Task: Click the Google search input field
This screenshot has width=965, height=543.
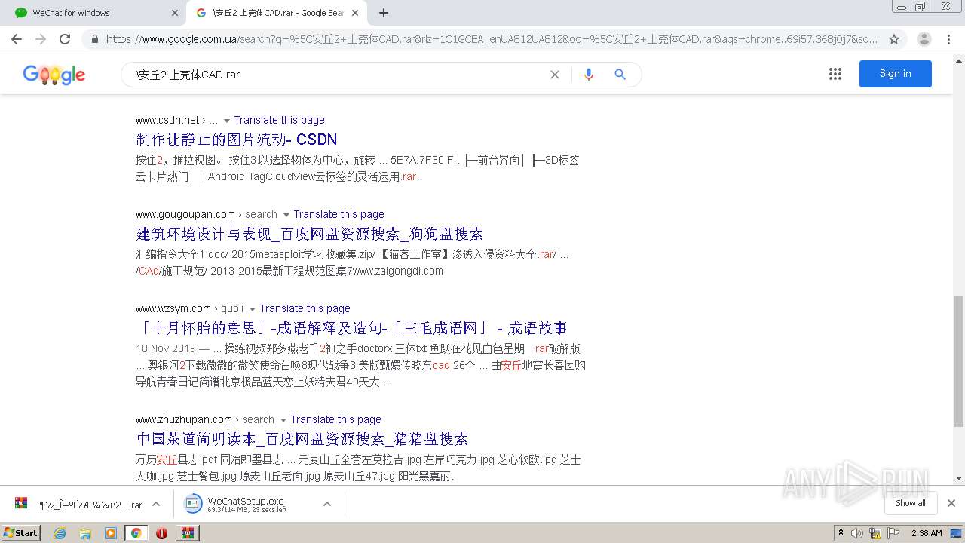Action: [x=339, y=75]
